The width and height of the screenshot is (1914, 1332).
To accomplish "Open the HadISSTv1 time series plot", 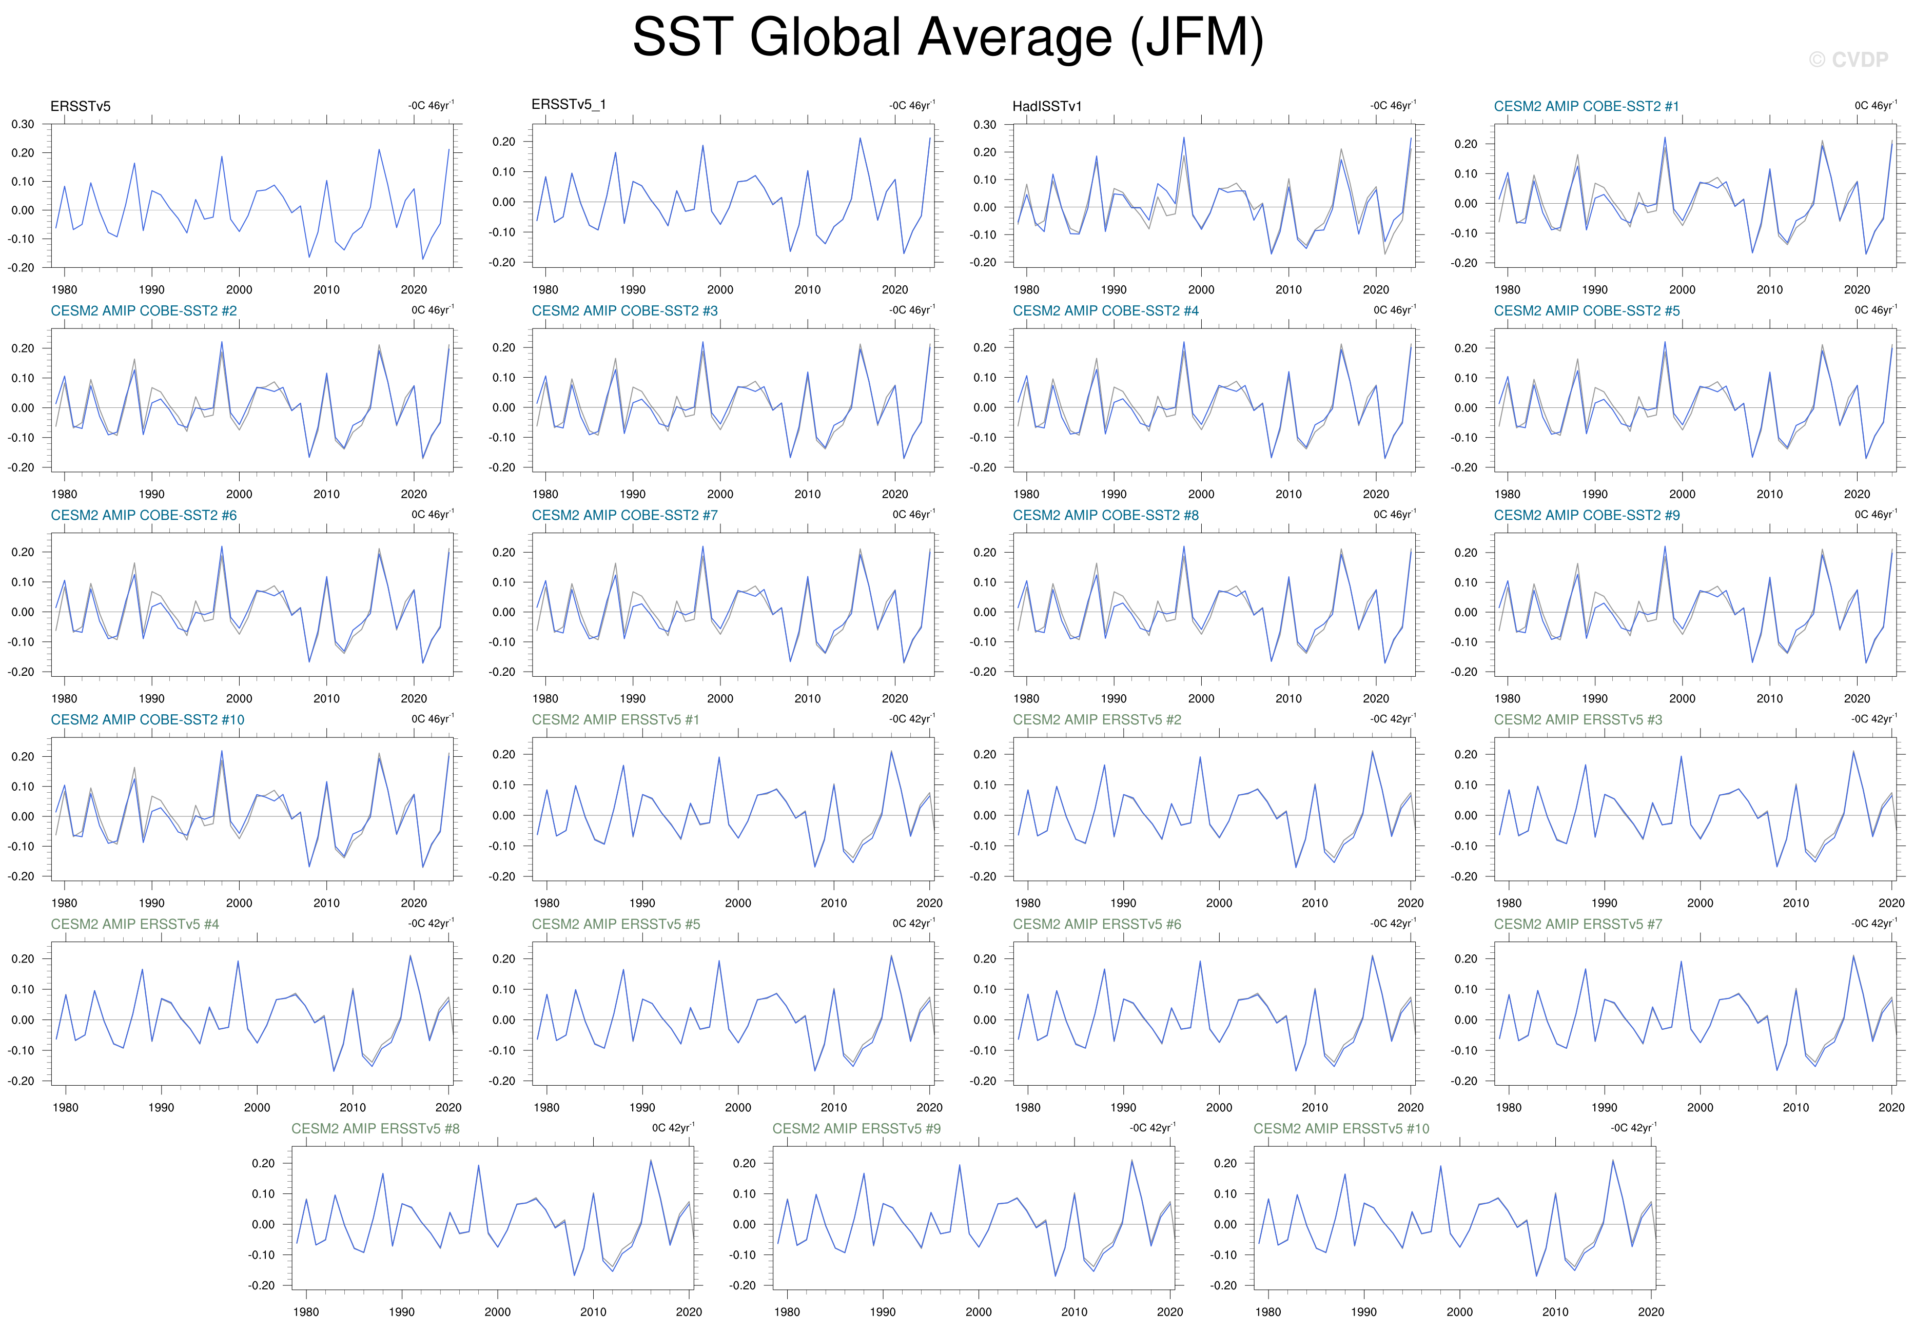I will [1214, 196].
